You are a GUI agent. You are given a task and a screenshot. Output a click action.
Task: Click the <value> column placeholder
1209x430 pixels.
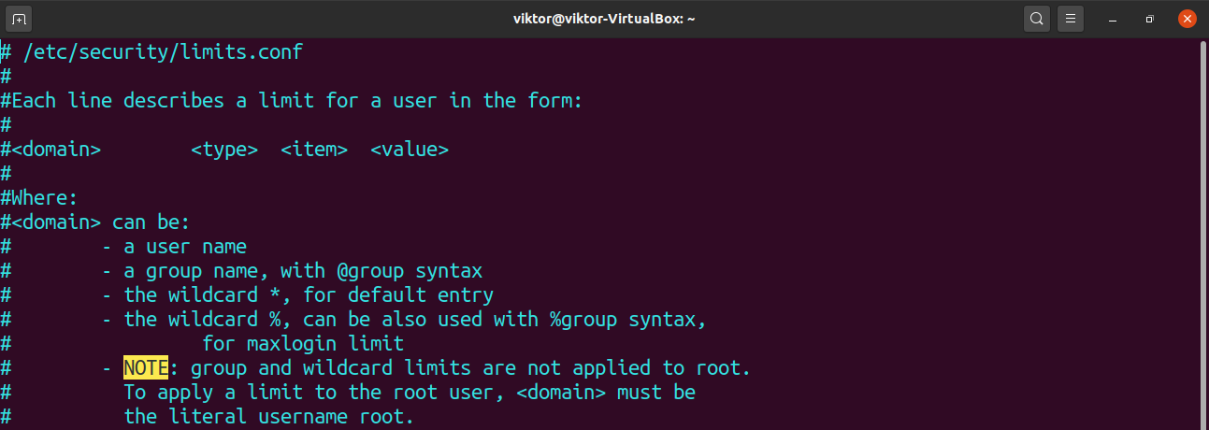click(x=410, y=150)
